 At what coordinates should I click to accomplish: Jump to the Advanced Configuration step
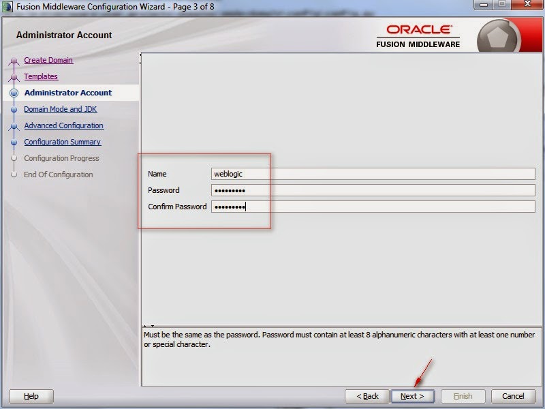[x=63, y=125]
